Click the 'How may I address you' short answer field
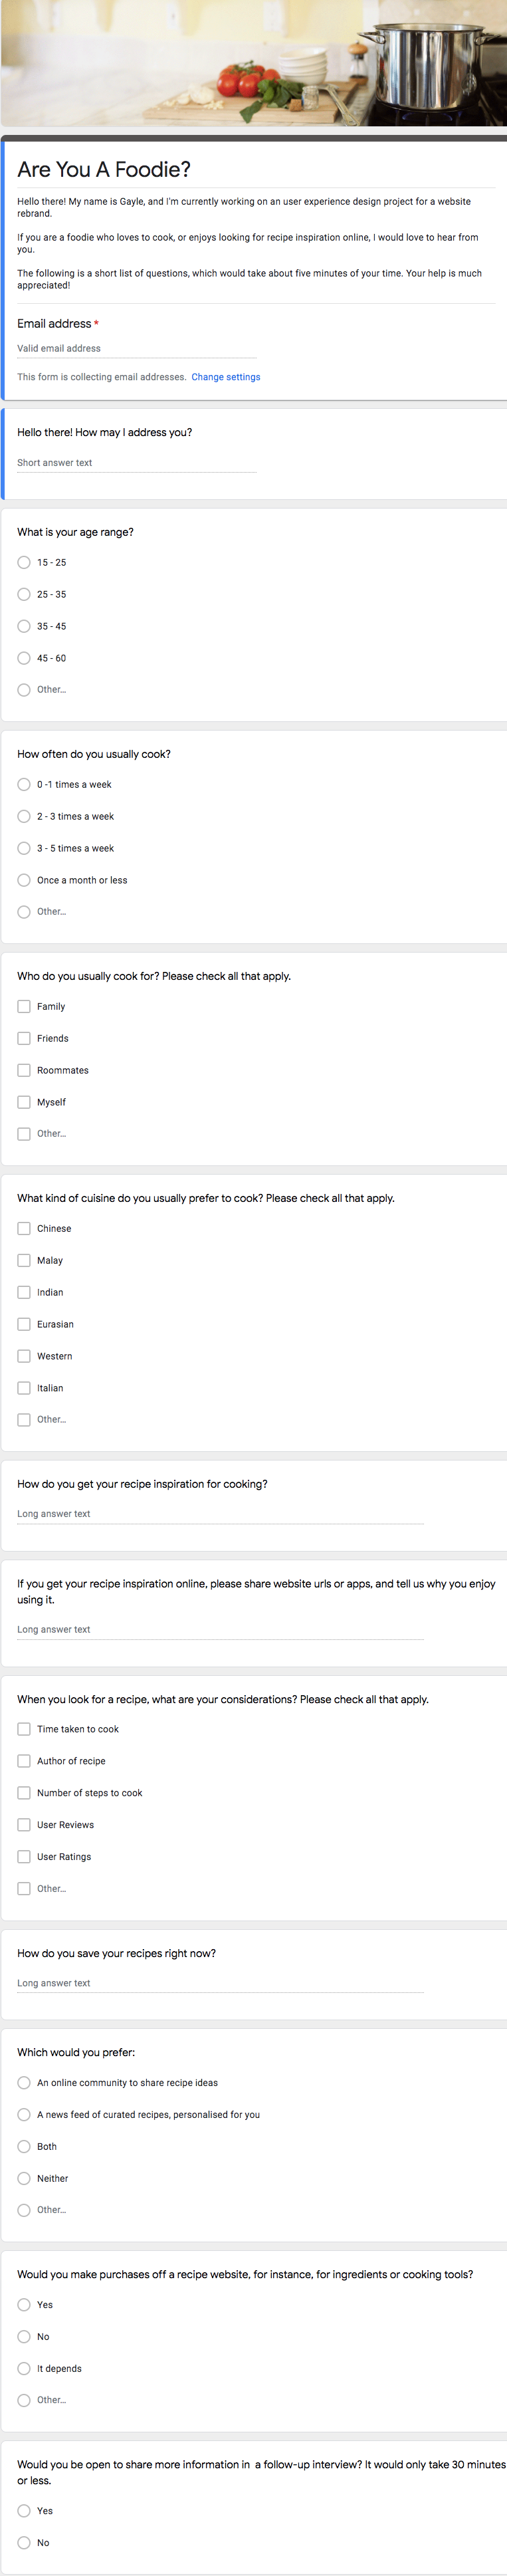 (137, 463)
